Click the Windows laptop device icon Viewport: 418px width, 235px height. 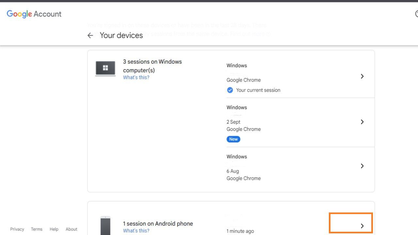click(x=105, y=69)
